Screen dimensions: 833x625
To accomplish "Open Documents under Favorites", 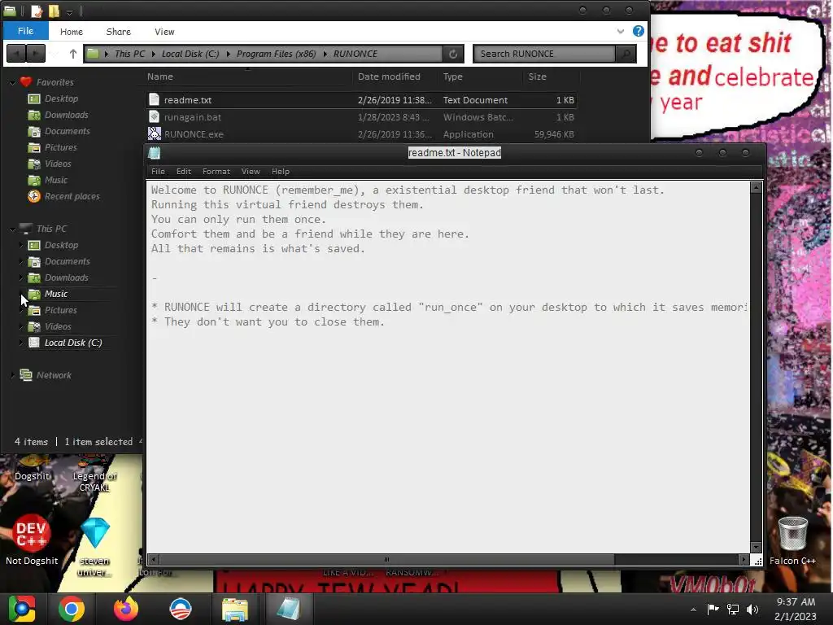I will point(67,131).
